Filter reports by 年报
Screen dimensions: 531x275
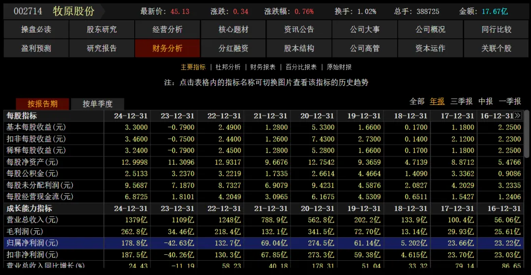point(437,101)
